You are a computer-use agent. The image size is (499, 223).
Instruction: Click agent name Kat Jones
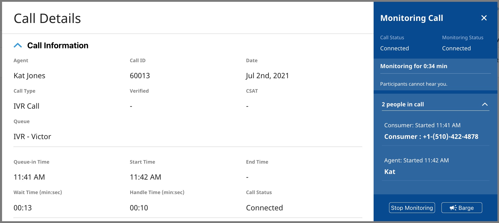29,76
